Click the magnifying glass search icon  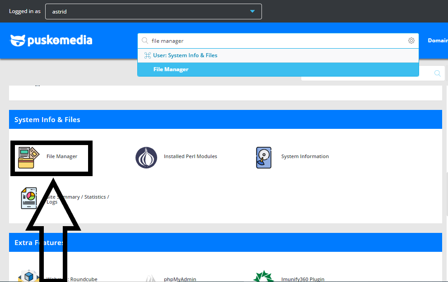(x=437, y=73)
